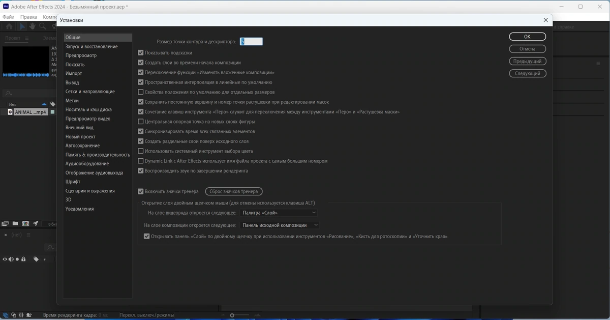Image resolution: width=610 pixels, height=320 pixels.
Task: Click the Размер точки контура input field
Action: click(x=252, y=42)
